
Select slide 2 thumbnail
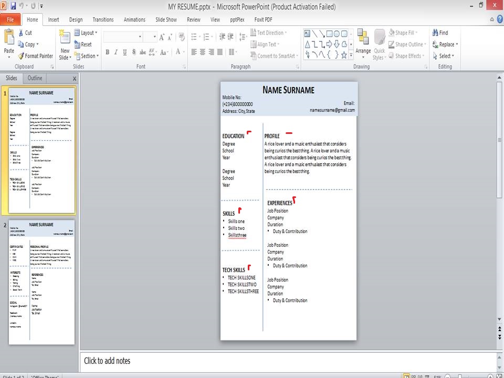(41, 282)
